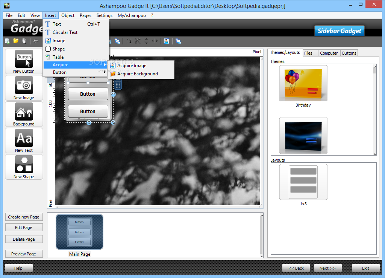This screenshot has width=385, height=278.
Task: Click the right-side resize handle of the gadget
Action: coord(114,94)
